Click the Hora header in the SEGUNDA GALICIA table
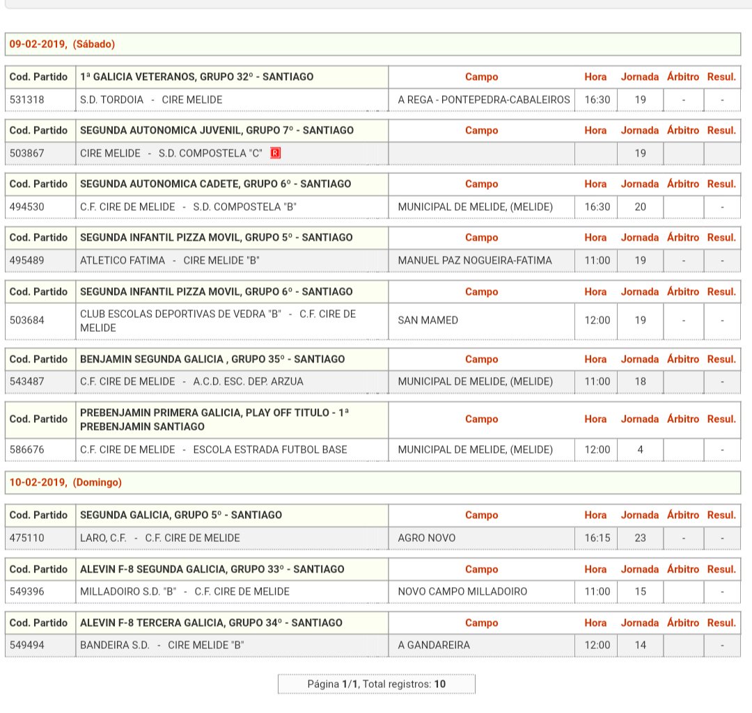 coord(595,515)
